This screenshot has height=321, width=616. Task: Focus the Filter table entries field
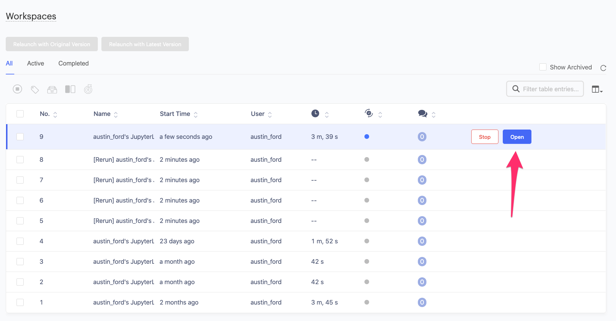[545, 89]
